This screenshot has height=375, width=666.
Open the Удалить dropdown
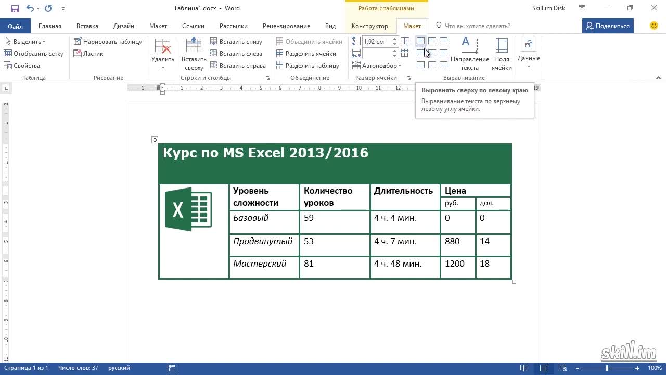[x=163, y=54]
